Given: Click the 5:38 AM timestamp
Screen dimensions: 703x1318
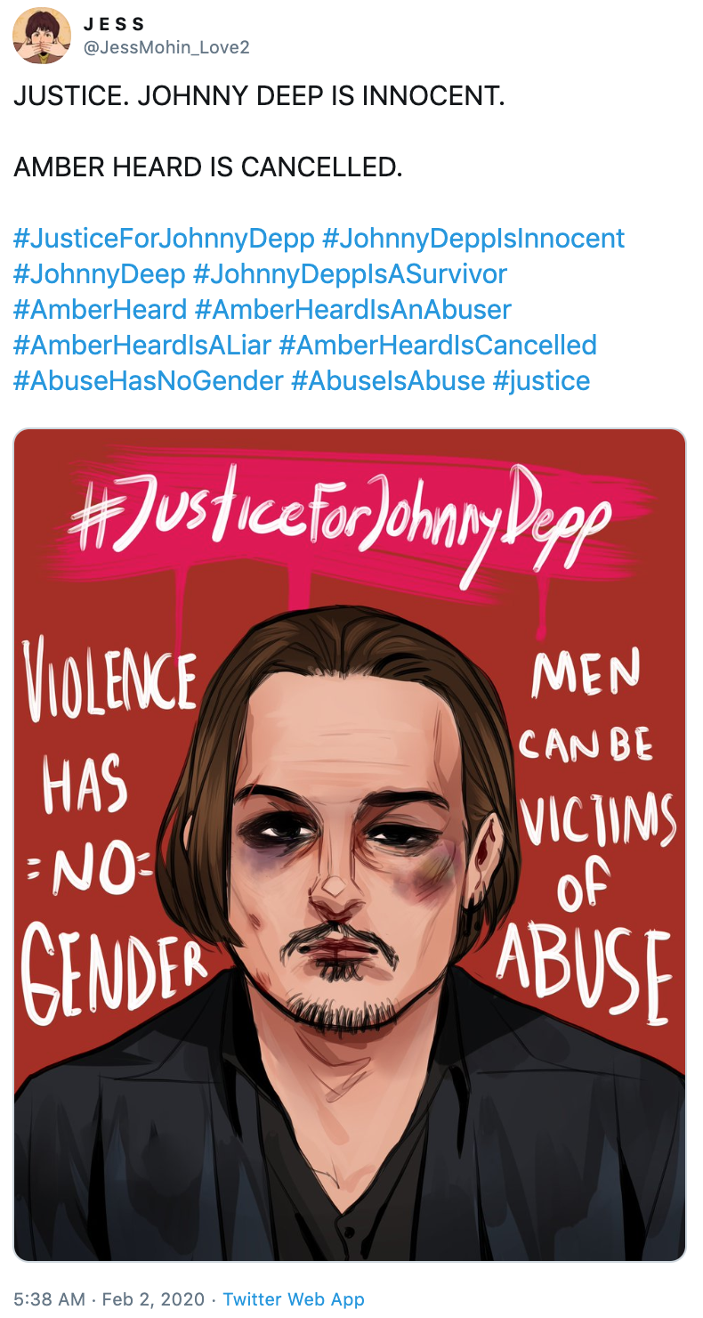Looking at the screenshot, I should pyautogui.click(x=49, y=1299).
